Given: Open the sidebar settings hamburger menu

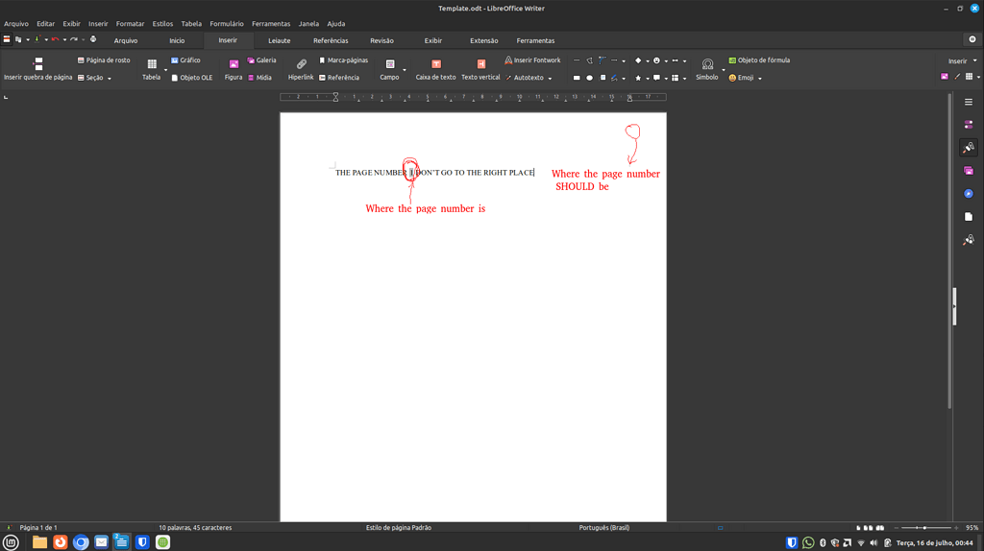Looking at the screenshot, I should tap(969, 102).
